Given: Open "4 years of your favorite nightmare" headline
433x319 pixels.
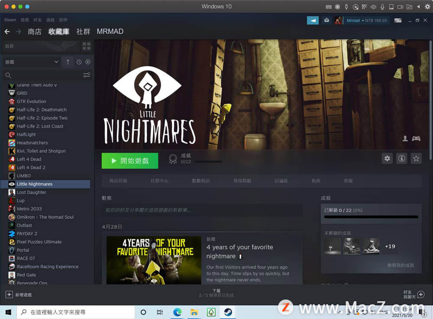Looking at the screenshot, I should click(240, 251).
